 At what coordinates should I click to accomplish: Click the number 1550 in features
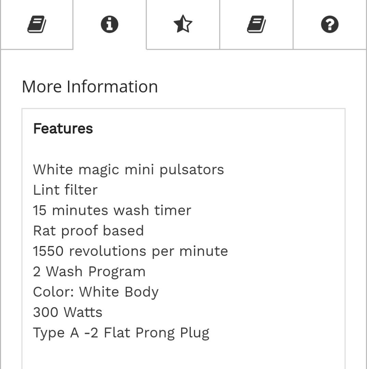coord(48,251)
